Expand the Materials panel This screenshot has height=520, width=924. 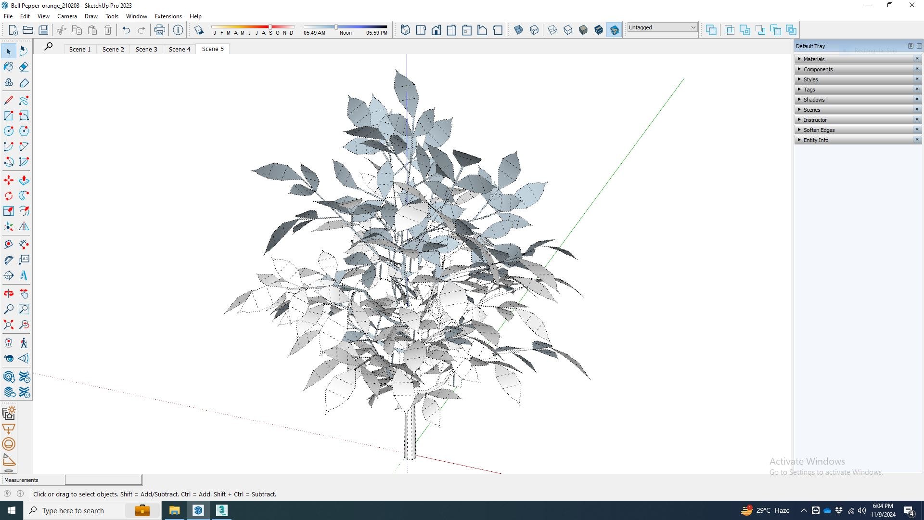tap(814, 59)
